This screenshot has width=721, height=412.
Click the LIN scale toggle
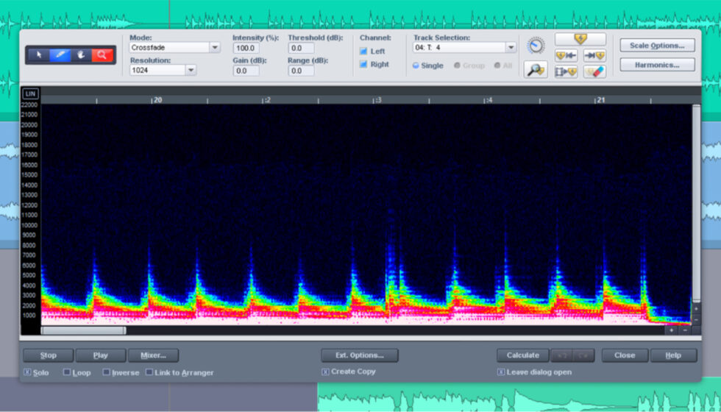pyautogui.click(x=31, y=94)
